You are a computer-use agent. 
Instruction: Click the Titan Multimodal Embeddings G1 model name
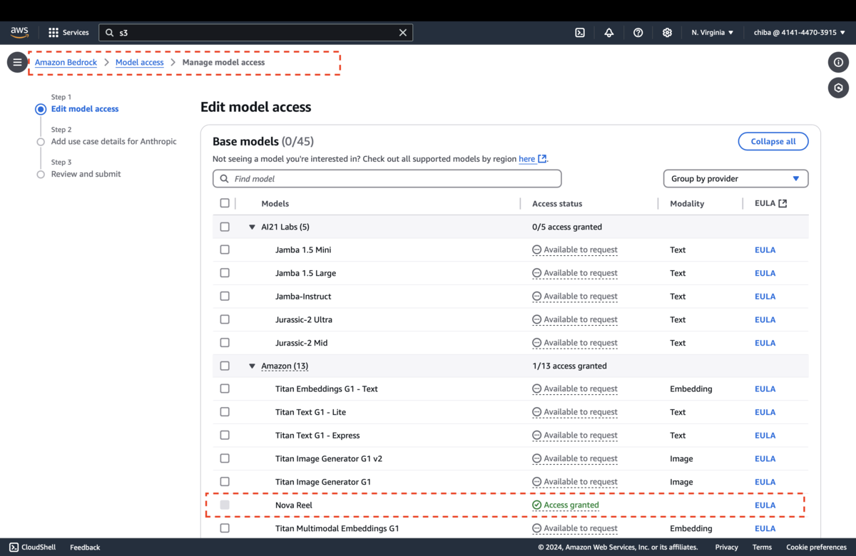pyautogui.click(x=337, y=529)
